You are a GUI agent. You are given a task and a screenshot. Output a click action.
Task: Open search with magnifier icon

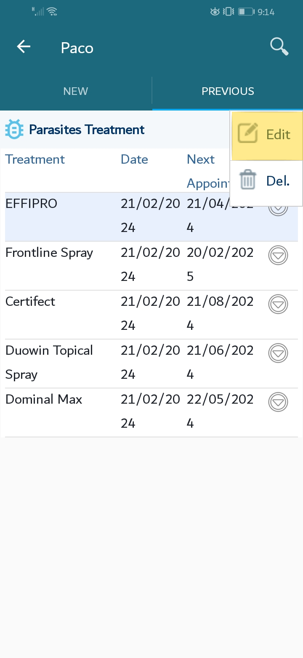pos(279,46)
